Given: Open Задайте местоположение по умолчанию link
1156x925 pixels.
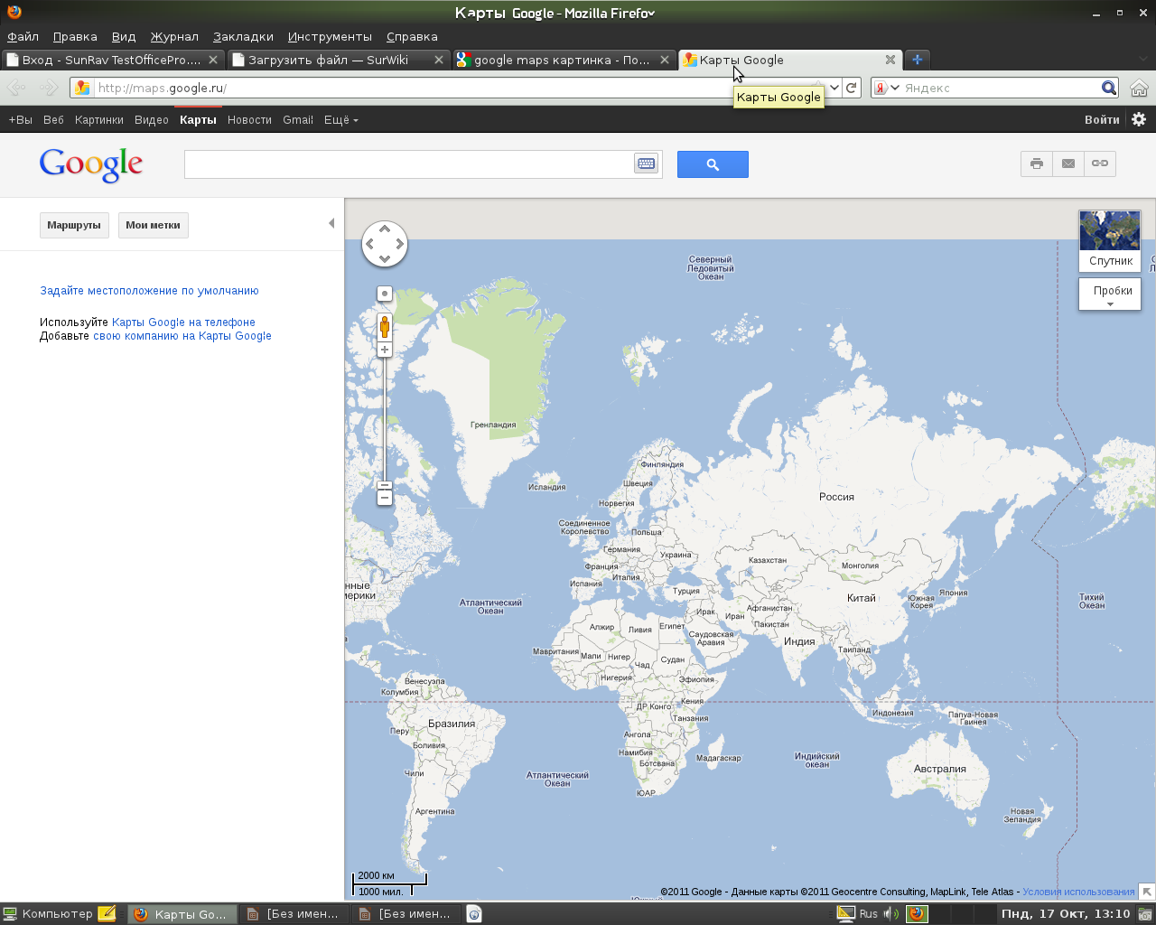Looking at the screenshot, I should click(x=149, y=291).
